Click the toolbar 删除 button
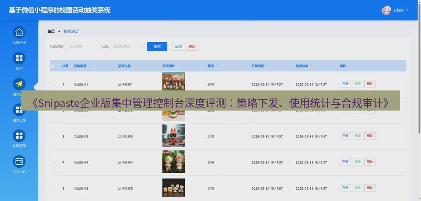This screenshot has width=421, height=201. click(x=192, y=47)
